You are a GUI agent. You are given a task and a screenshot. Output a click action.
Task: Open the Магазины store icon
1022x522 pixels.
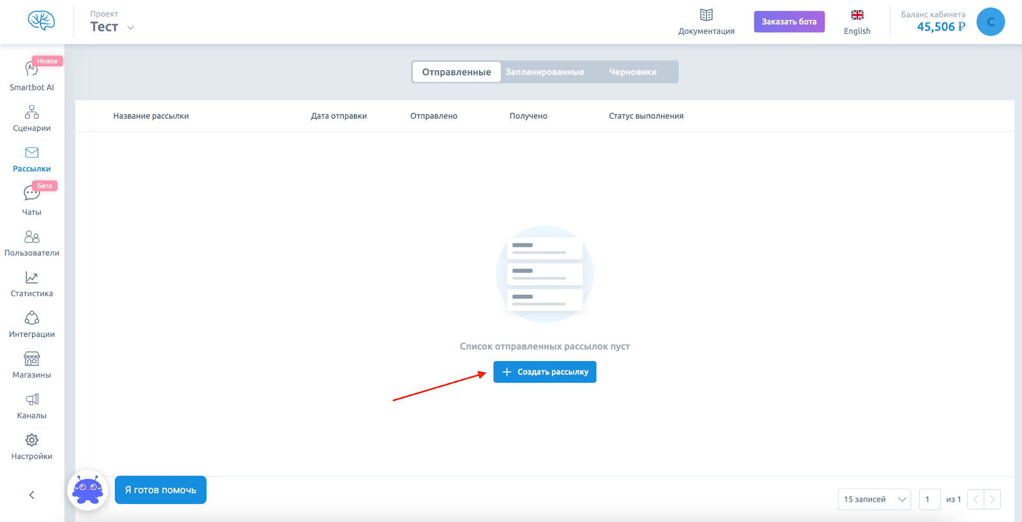click(x=31, y=359)
